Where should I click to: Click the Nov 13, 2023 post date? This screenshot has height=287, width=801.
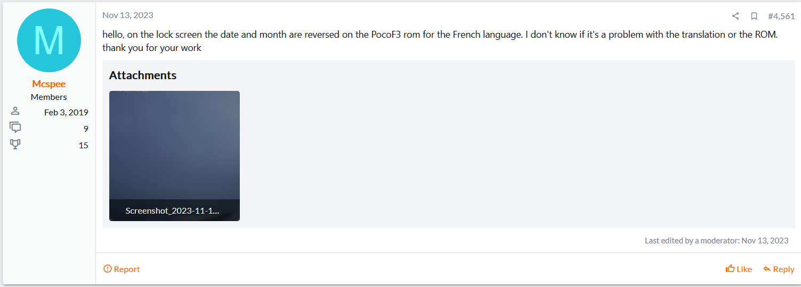[128, 15]
